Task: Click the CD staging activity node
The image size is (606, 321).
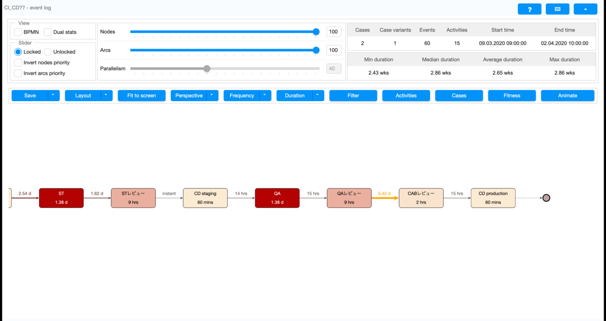Action: pos(205,198)
